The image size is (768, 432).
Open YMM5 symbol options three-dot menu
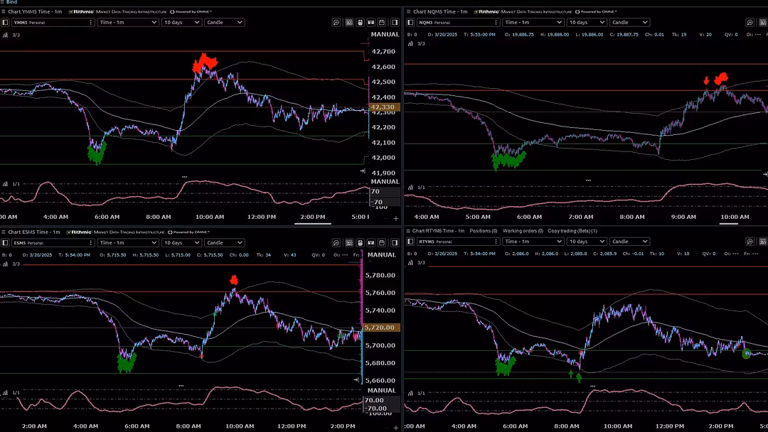pyautogui.click(x=90, y=23)
